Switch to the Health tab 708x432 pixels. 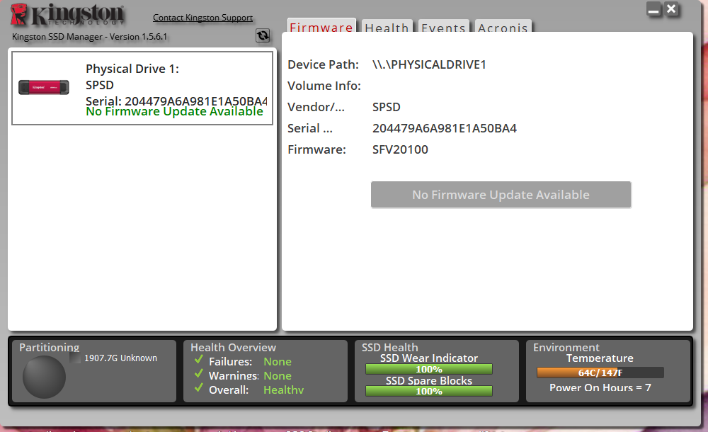pos(387,28)
